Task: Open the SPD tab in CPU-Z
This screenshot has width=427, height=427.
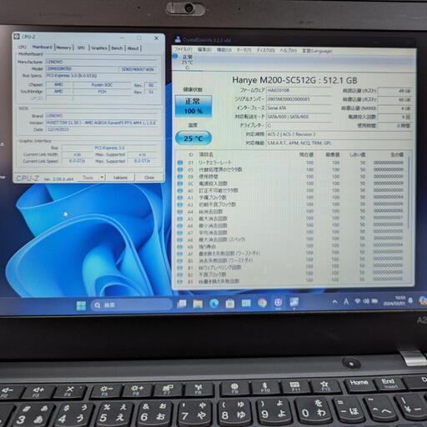Action: [81, 48]
